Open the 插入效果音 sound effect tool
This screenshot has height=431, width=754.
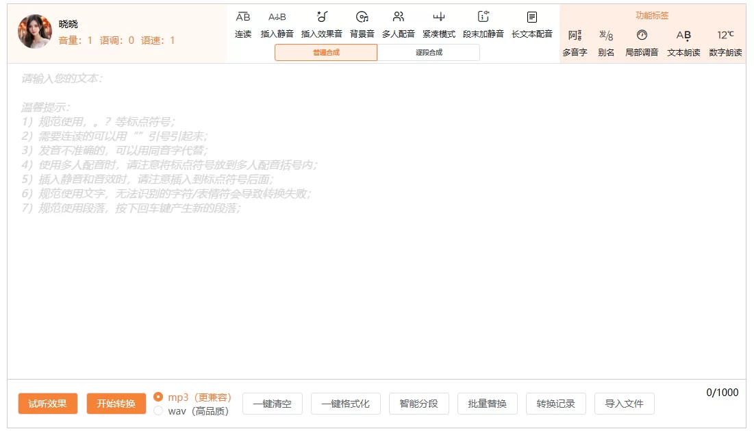pyautogui.click(x=321, y=17)
